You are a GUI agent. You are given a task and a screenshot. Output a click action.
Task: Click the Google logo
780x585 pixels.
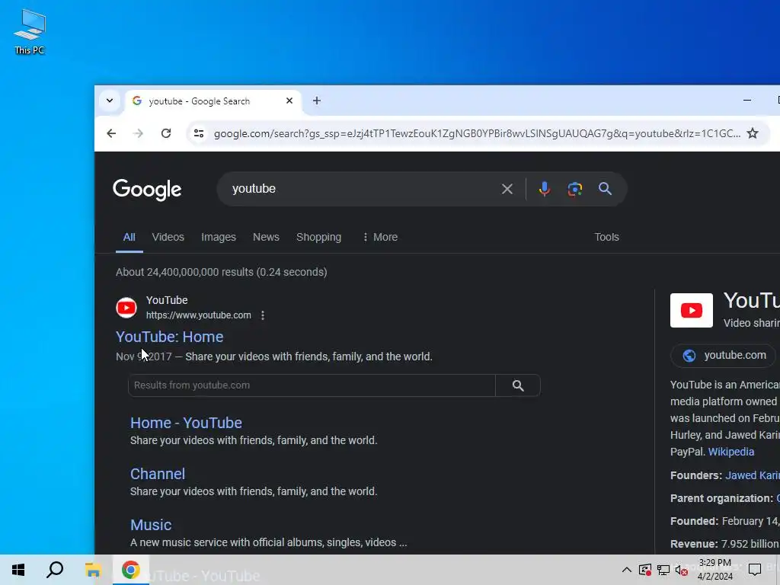(147, 190)
